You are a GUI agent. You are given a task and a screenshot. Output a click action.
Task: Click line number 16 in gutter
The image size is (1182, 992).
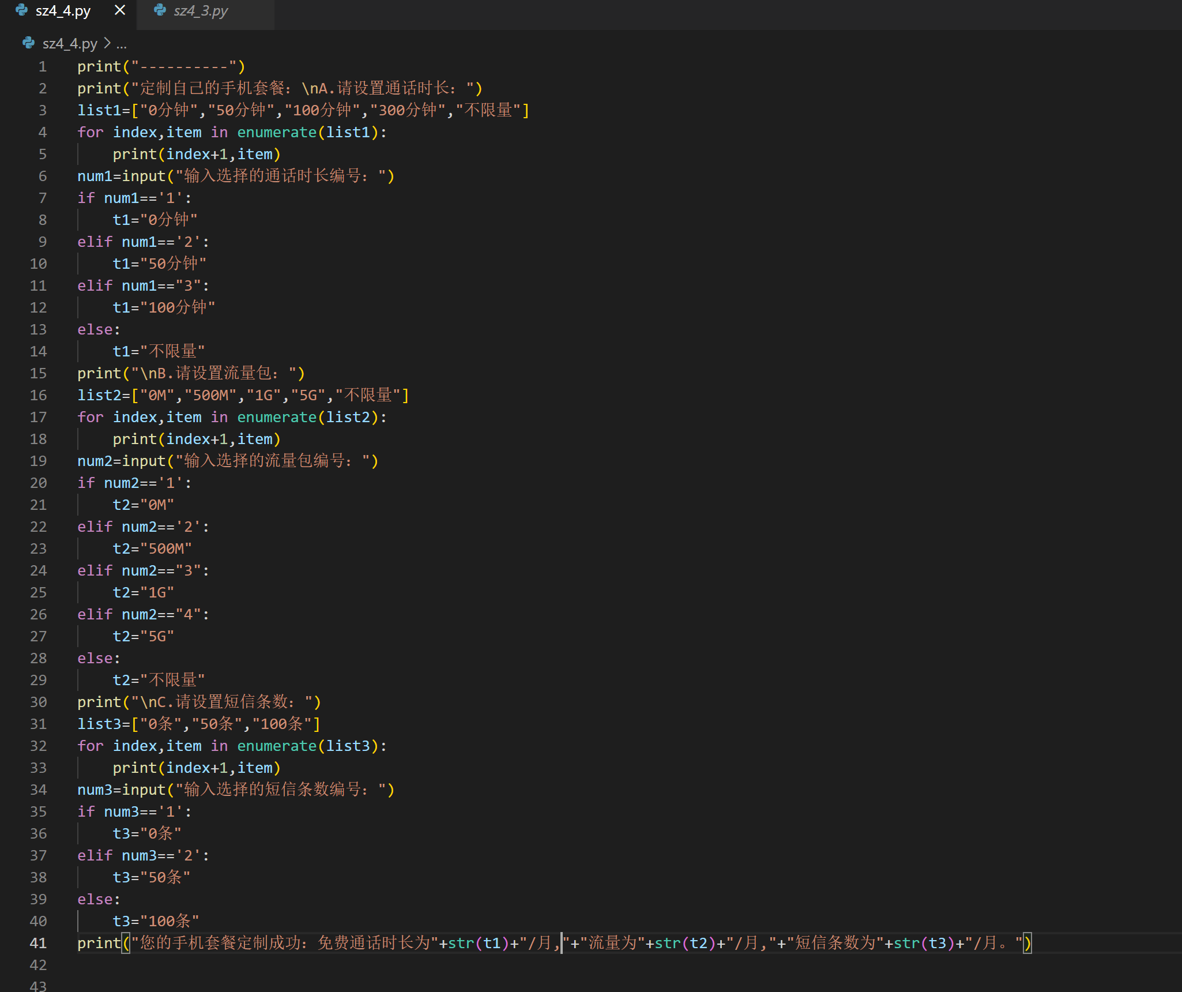[x=38, y=395]
